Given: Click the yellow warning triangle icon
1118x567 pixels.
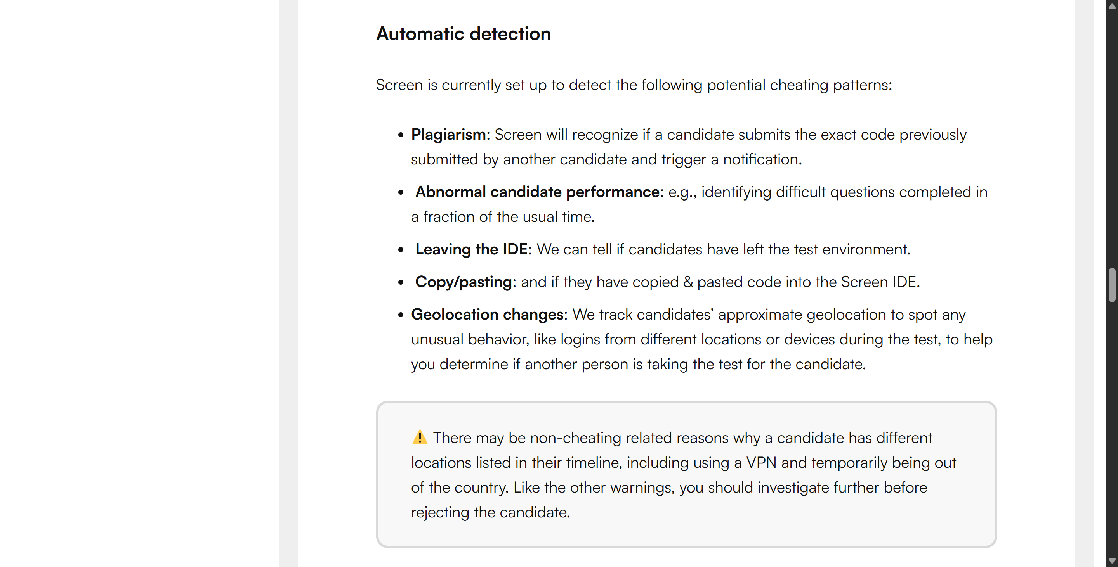Looking at the screenshot, I should coord(419,437).
